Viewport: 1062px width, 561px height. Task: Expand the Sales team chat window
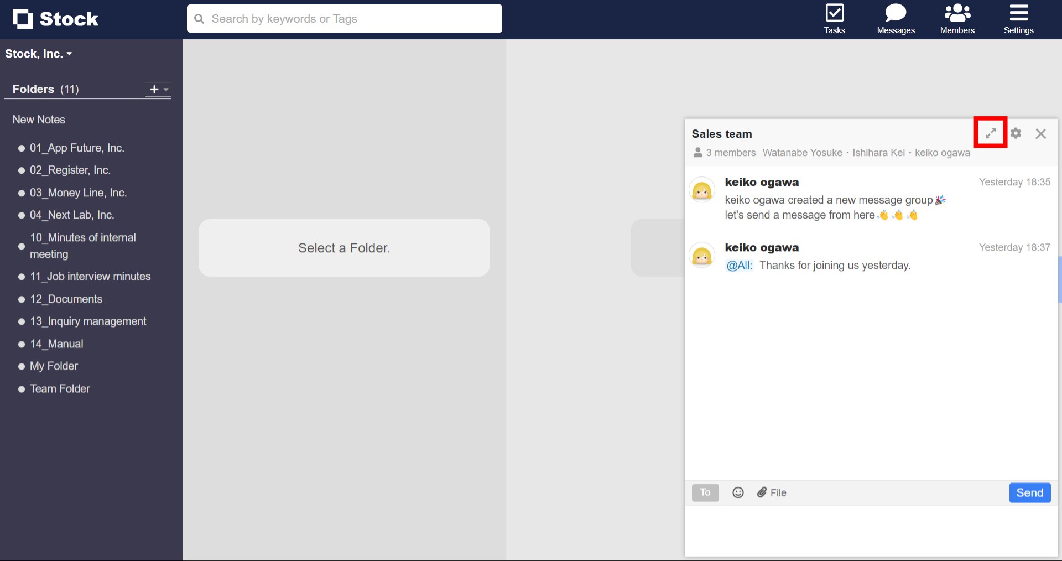point(990,133)
